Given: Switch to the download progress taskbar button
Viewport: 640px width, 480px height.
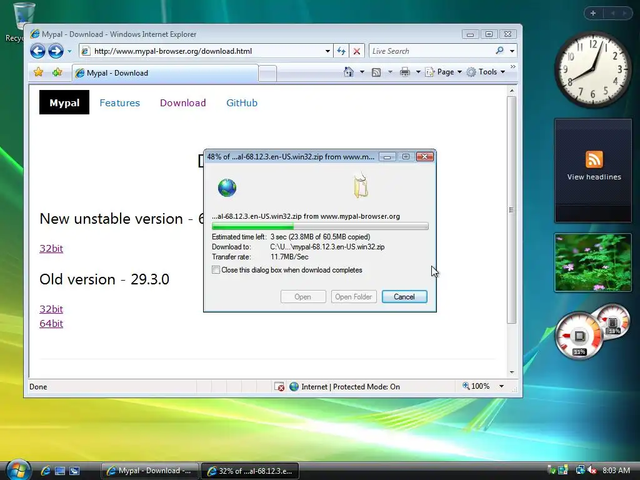Looking at the screenshot, I should [x=250, y=471].
